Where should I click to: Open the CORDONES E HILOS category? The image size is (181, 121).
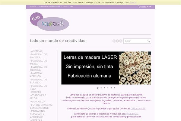pos(38,97)
